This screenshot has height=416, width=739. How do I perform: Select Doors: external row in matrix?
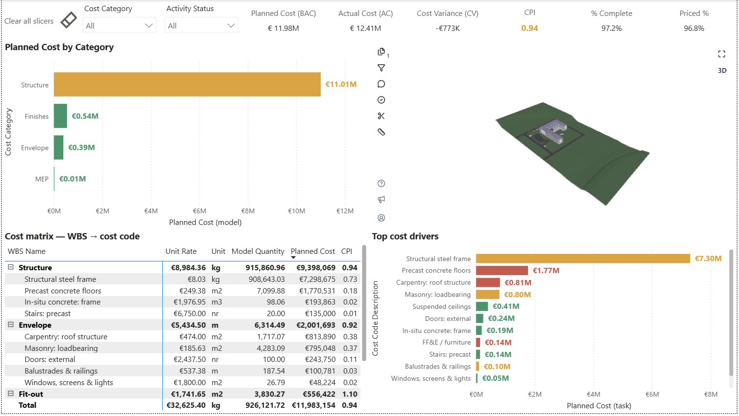pyautogui.click(x=182, y=360)
